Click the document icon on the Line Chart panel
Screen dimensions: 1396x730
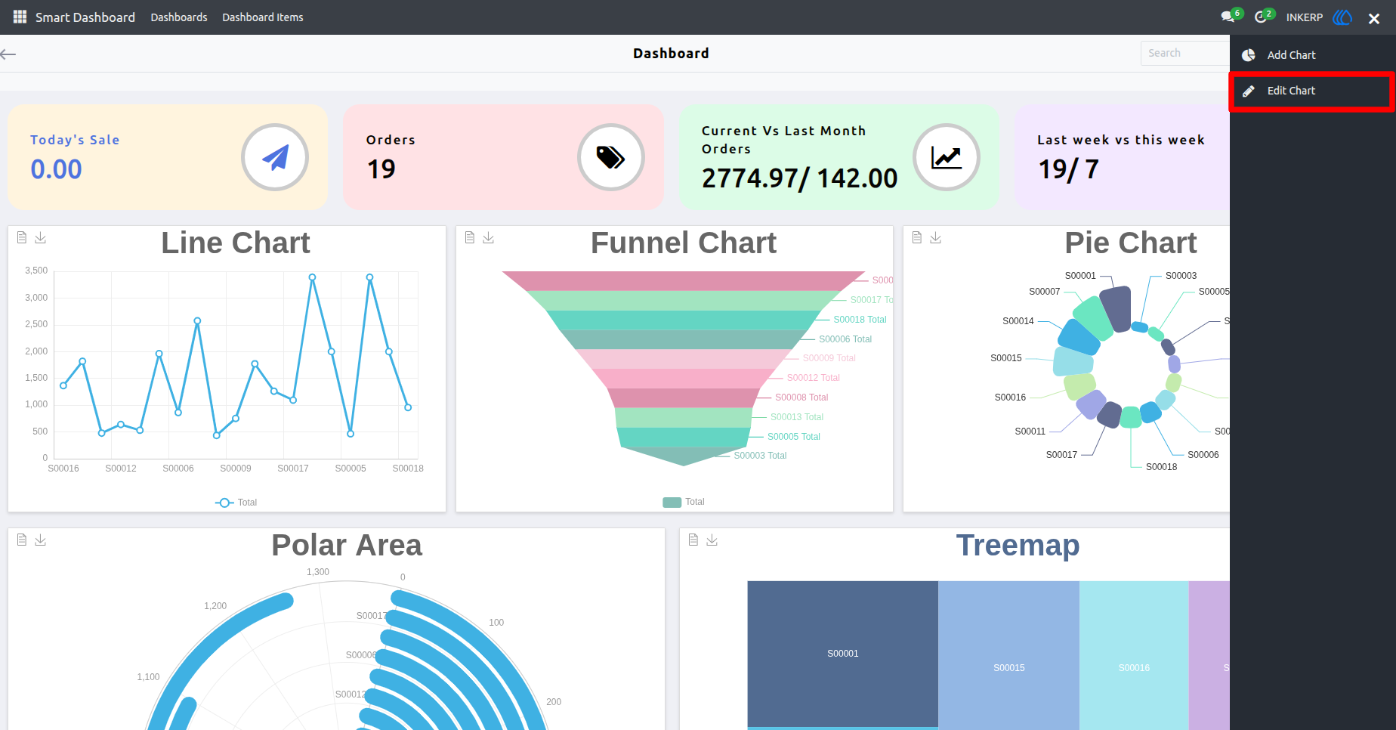[22, 237]
